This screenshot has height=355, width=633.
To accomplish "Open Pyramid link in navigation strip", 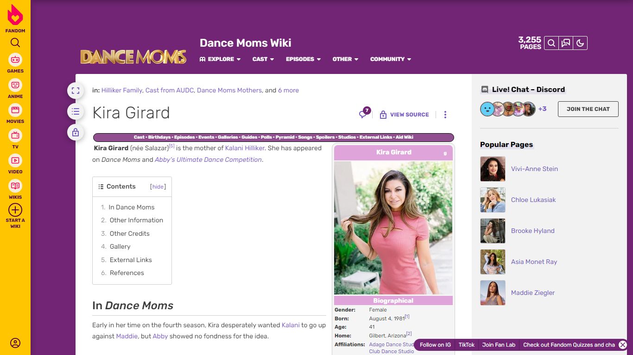I will pyautogui.click(x=285, y=137).
